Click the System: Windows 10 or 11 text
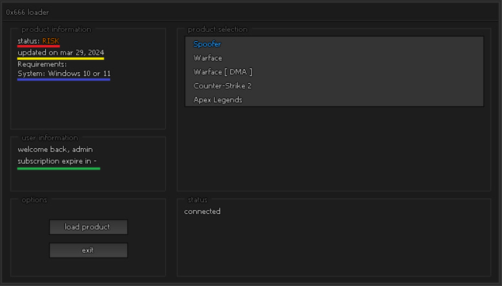502x286 pixels. pyautogui.click(x=64, y=73)
